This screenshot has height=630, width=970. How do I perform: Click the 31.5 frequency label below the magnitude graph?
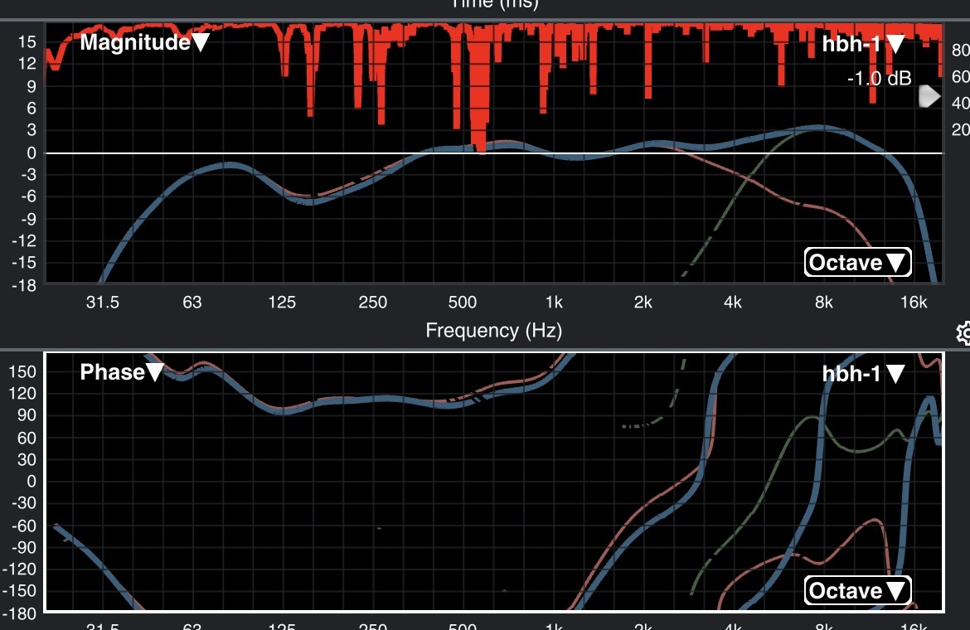(x=103, y=302)
